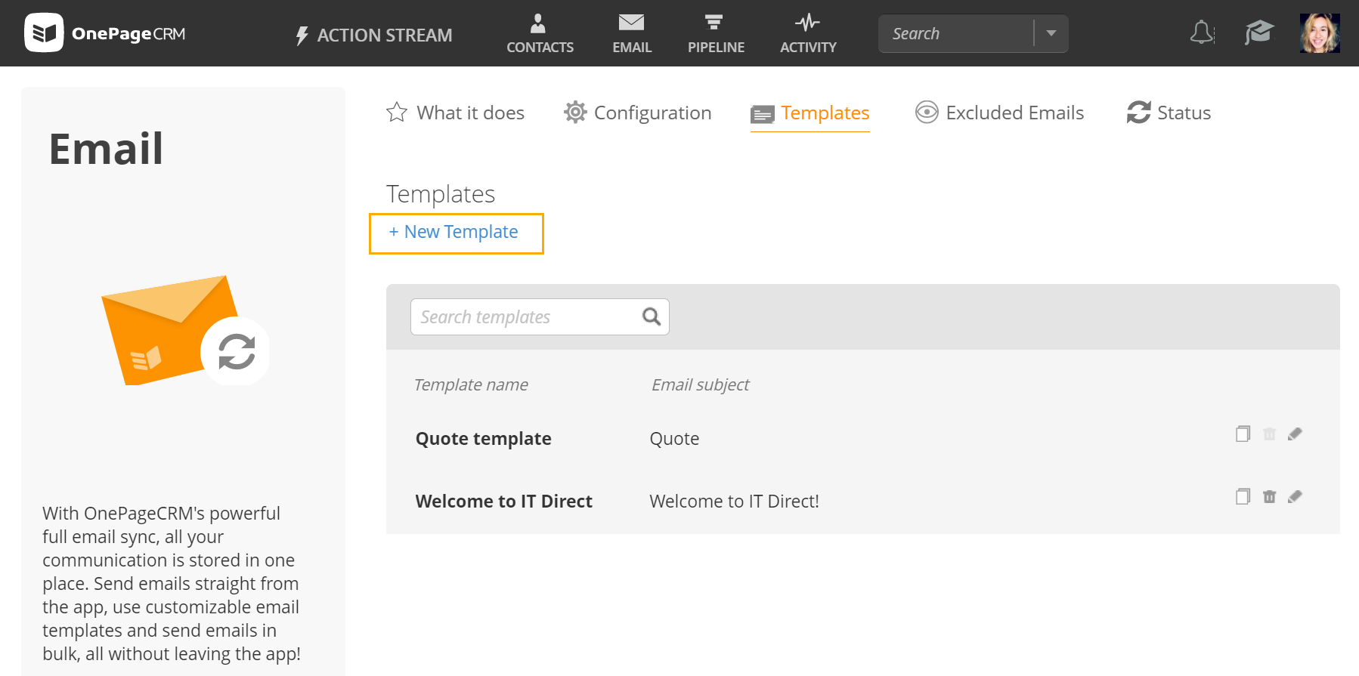
Task: Open the graduation cap help icon
Action: [1259, 32]
